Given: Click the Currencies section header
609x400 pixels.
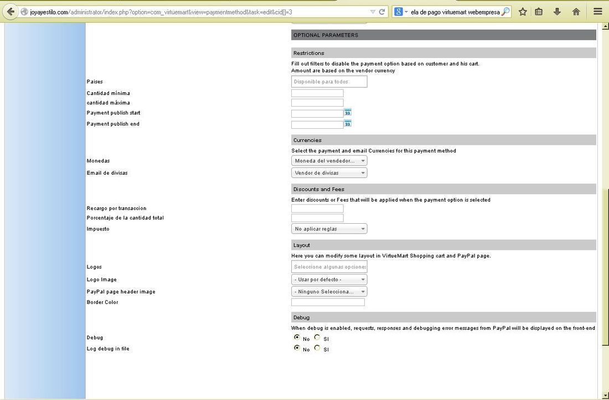Looking at the screenshot, I should tap(443, 140).
